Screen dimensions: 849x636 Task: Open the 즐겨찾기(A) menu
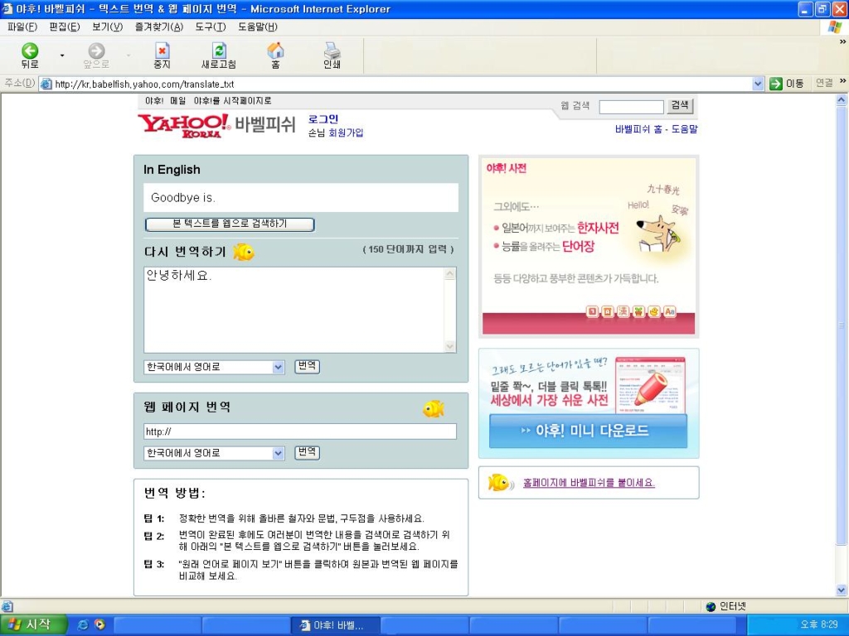point(158,27)
